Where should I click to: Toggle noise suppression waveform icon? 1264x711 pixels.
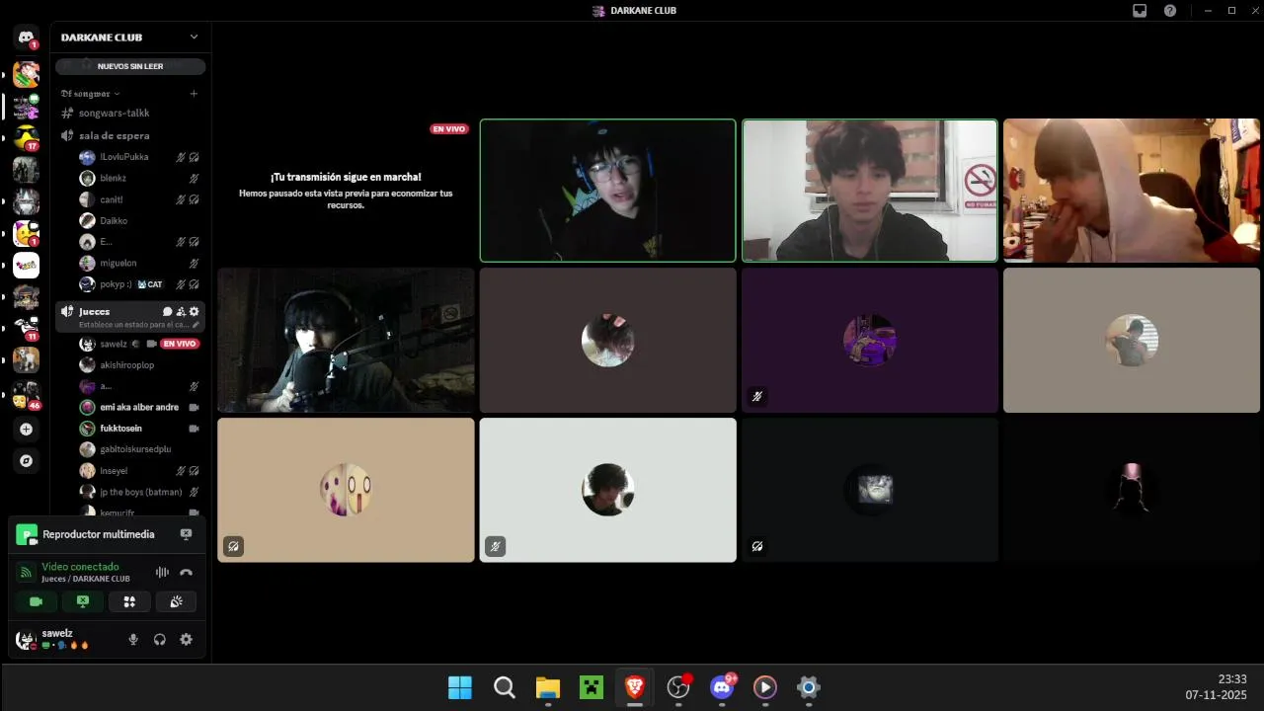(x=162, y=572)
